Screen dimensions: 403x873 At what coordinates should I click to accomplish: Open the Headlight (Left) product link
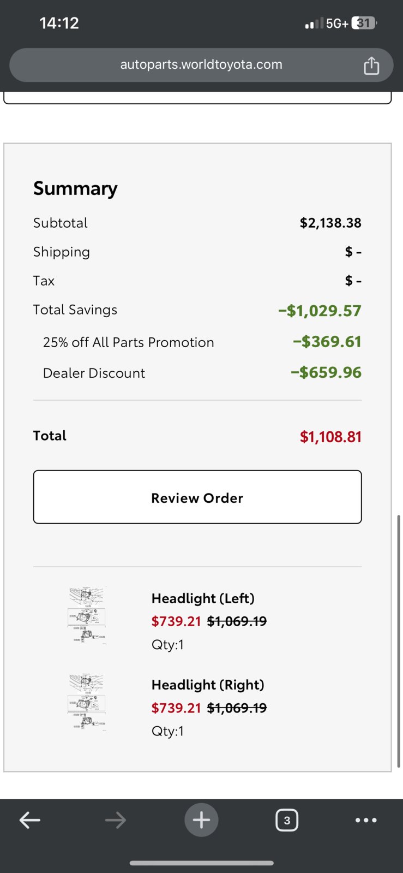203,598
